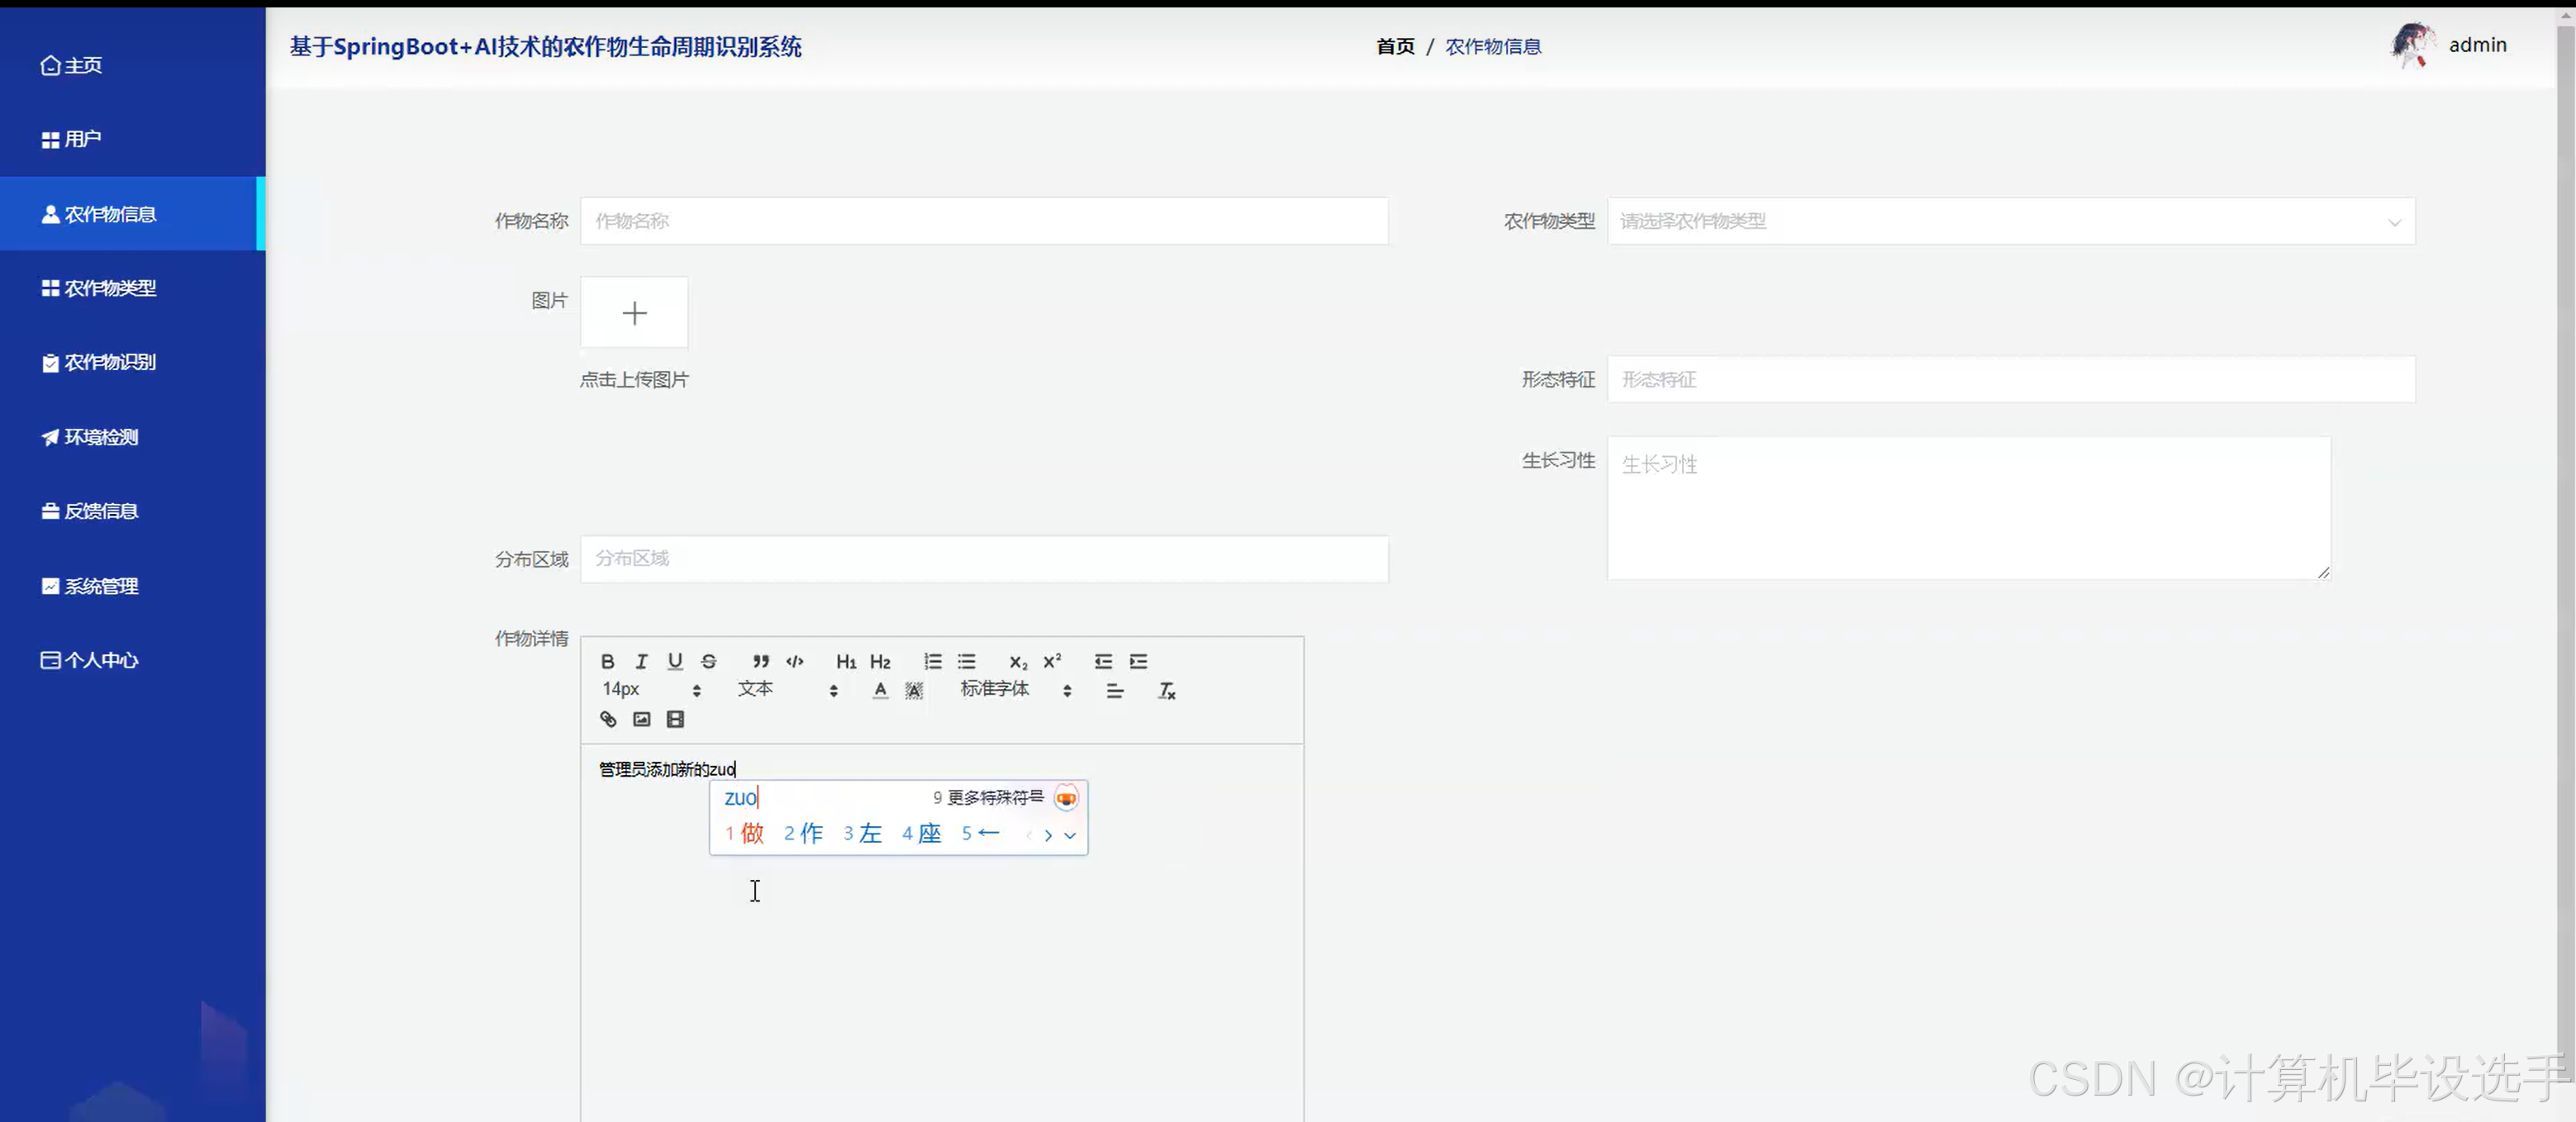Go to 环境检测 in the sidebar

coord(101,437)
